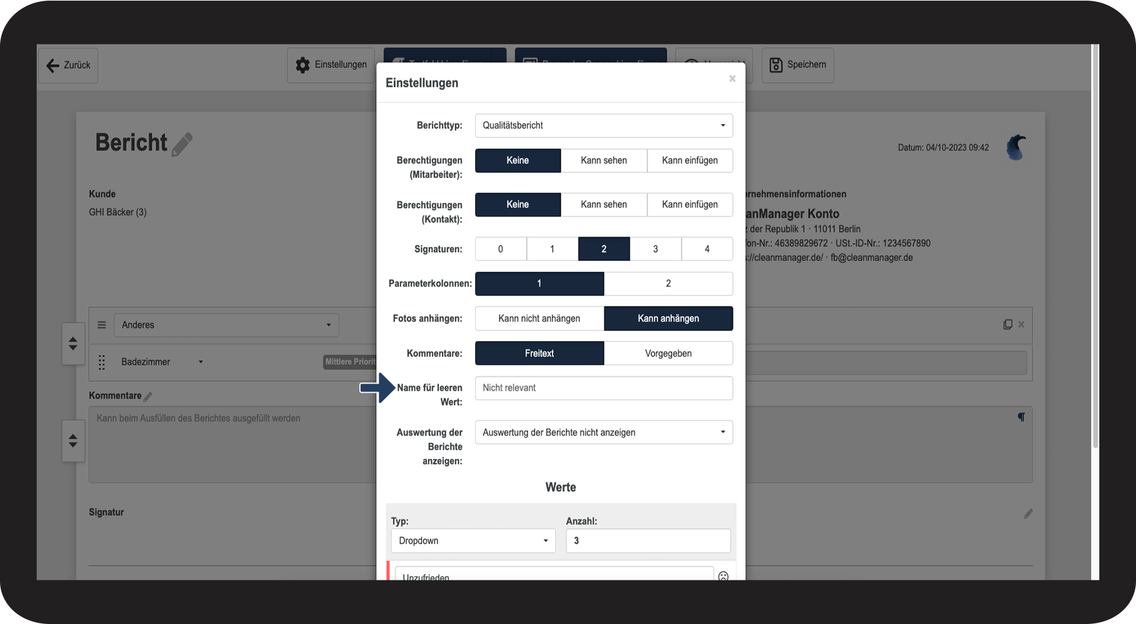Select Kann anhängen for Fotos
Image resolution: width=1136 pixels, height=624 pixels.
coord(669,318)
